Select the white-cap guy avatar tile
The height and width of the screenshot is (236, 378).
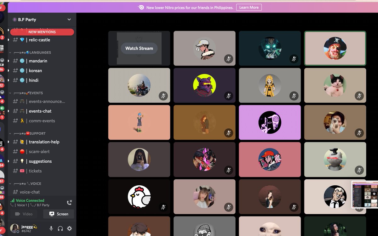[x=204, y=48]
